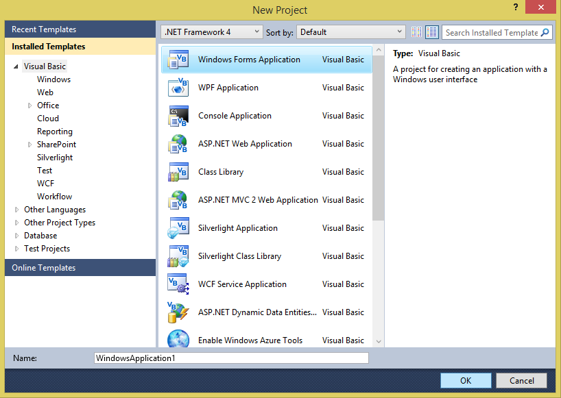Click the Console Application template icon
Image resolution: width=561 pixels, height=398 pixels.
[178, 116]
